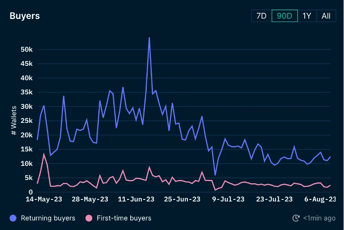
Task: Click the "<1min ago" update timestamp
Action: (x=319, y=218)
